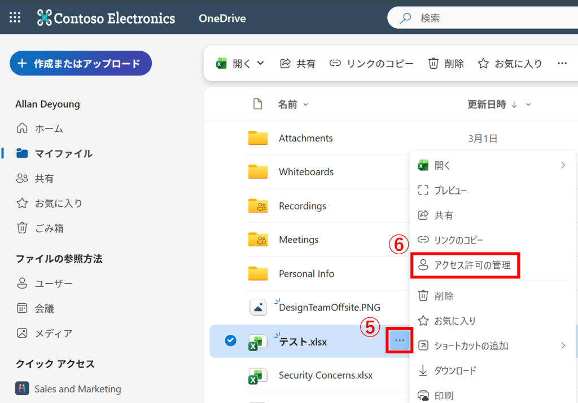578x403 pixels.
Task: Click the share icon in toolbar
Action: click(x=286, y=64)
